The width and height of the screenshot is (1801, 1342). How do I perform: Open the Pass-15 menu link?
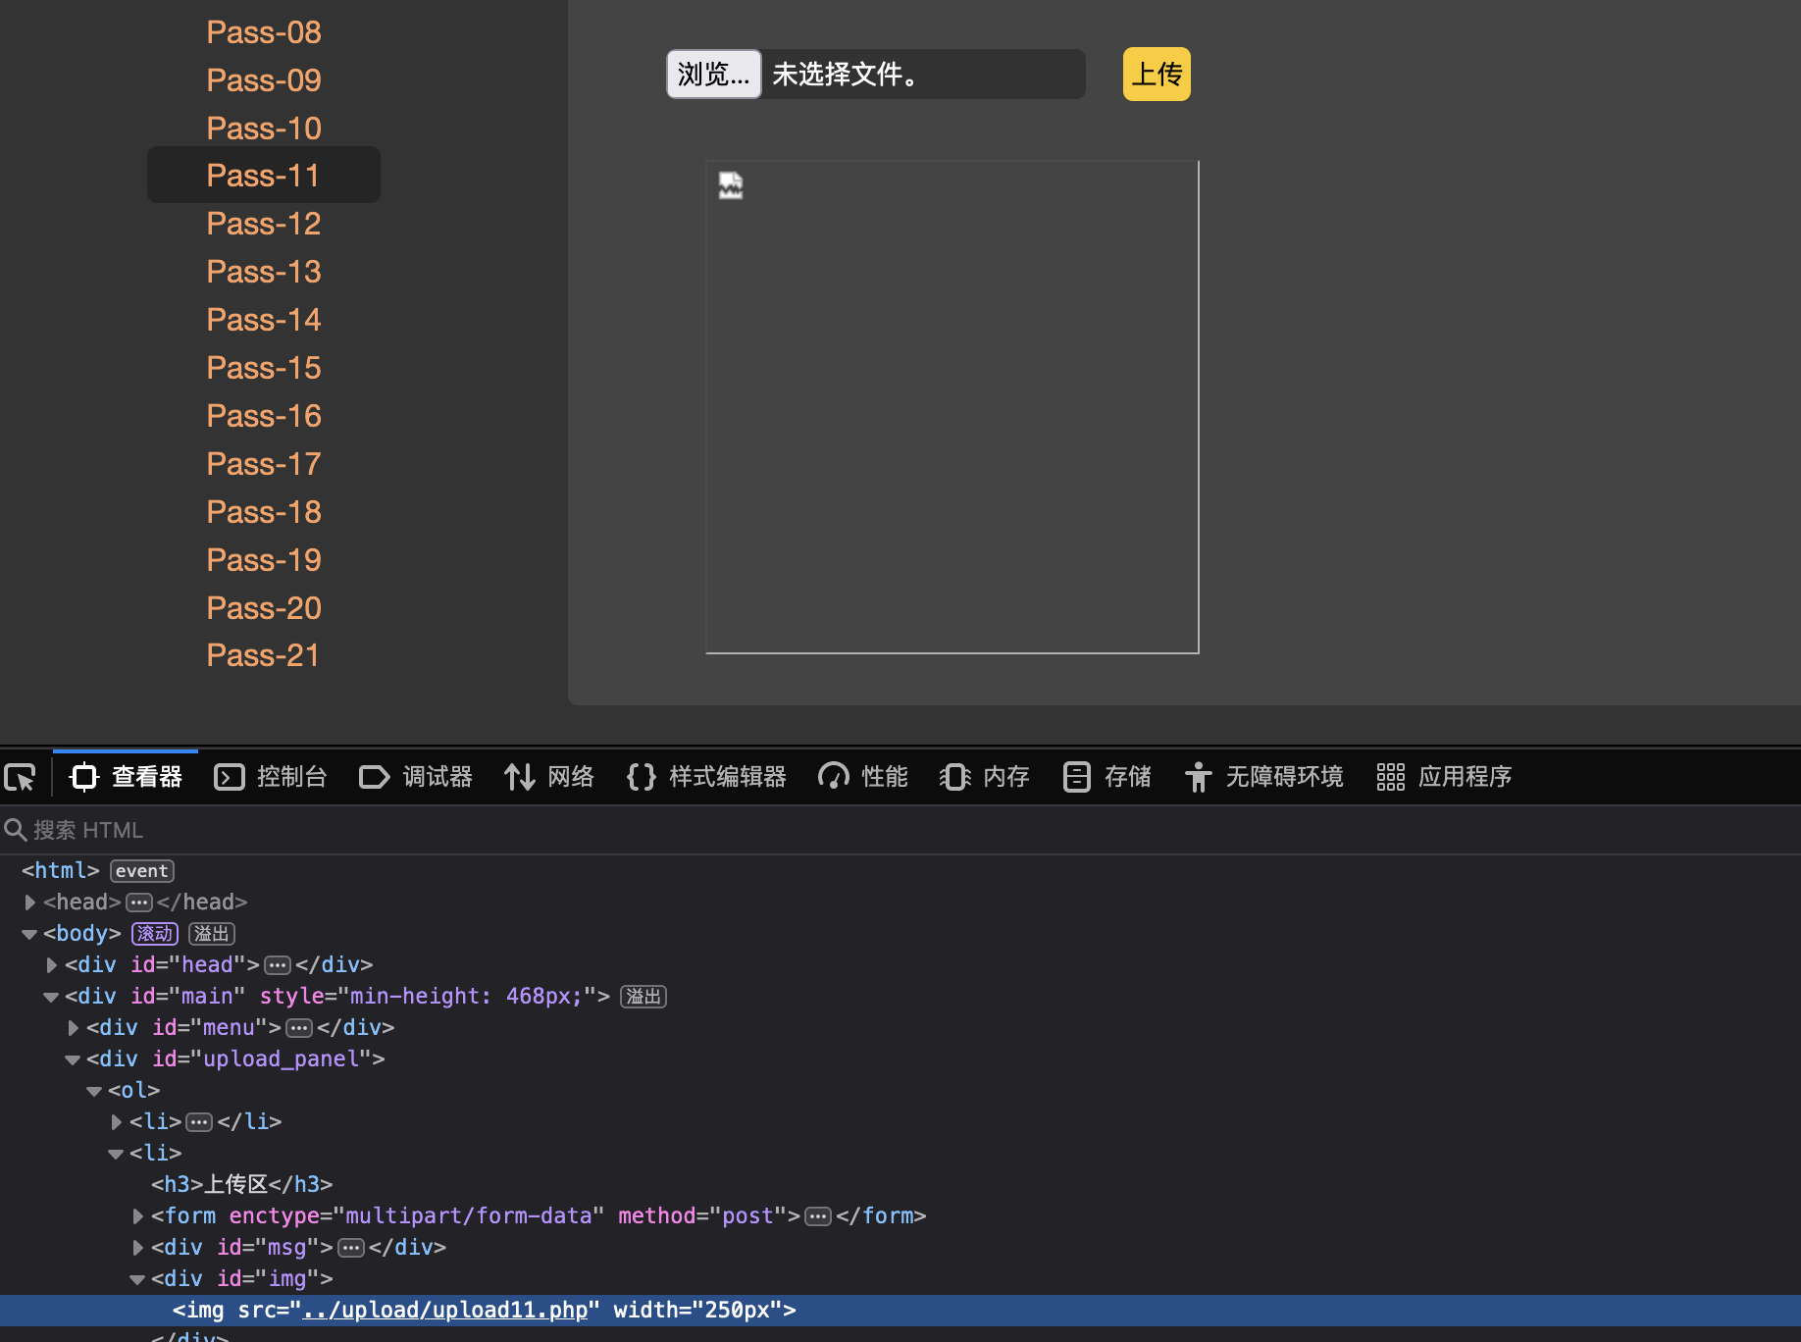[264, 368]
